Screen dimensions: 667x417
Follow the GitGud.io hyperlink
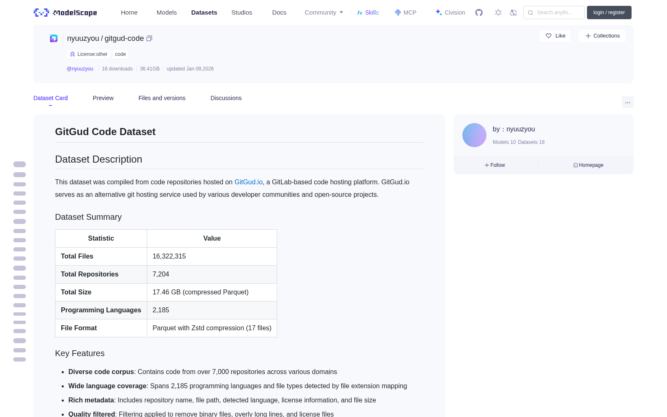coord(248,182)
